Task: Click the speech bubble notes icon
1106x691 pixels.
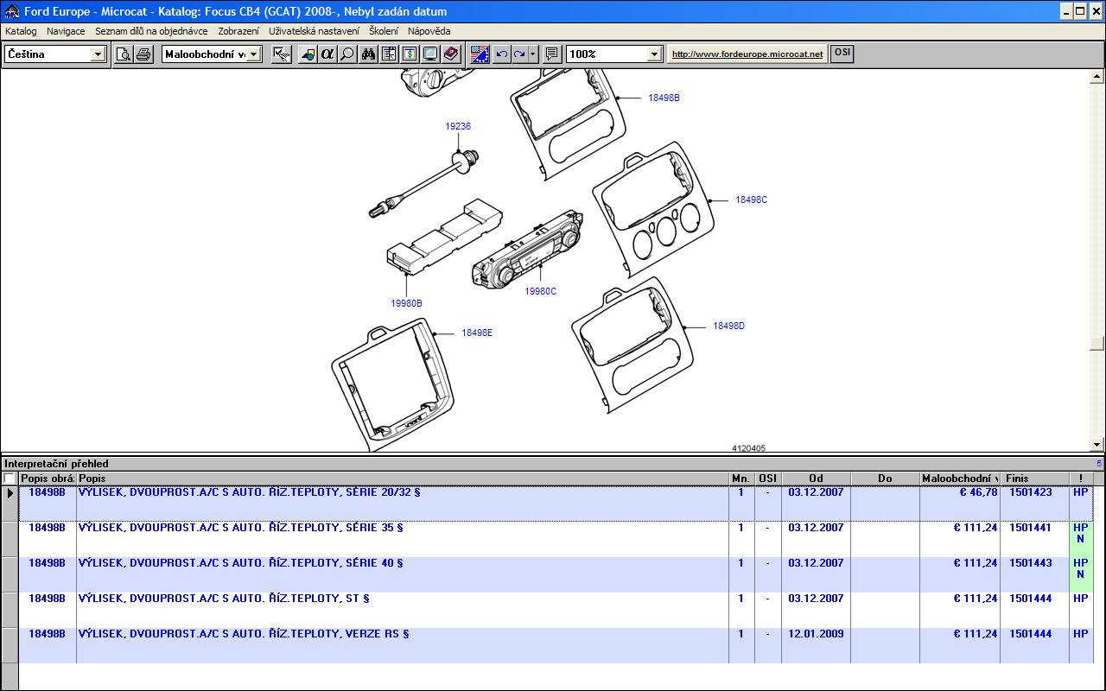Action: (552, 54)
